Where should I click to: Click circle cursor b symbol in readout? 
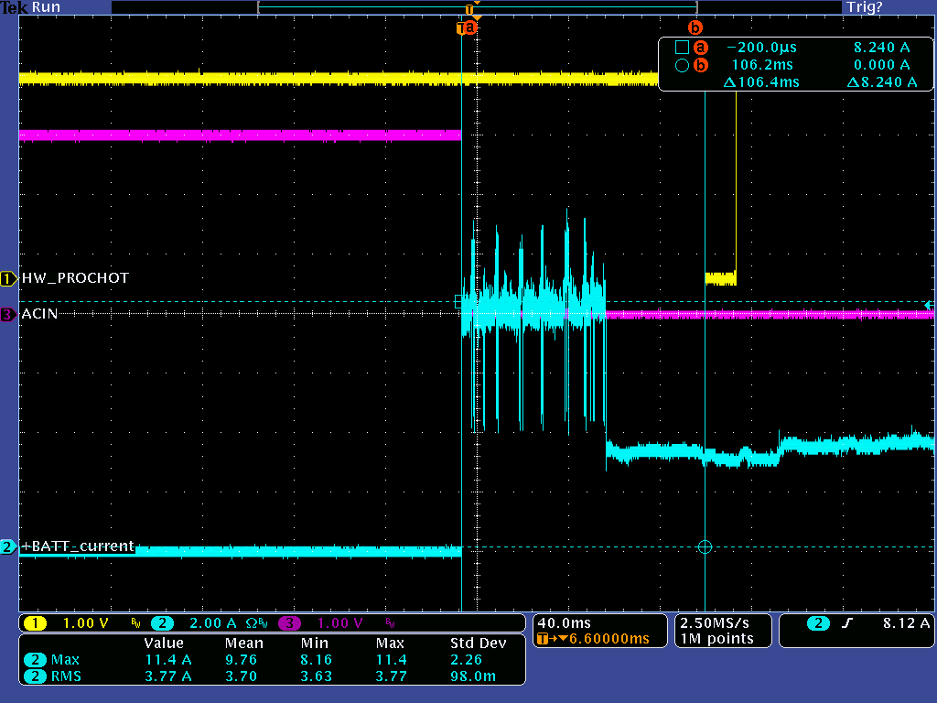point(682,66)
